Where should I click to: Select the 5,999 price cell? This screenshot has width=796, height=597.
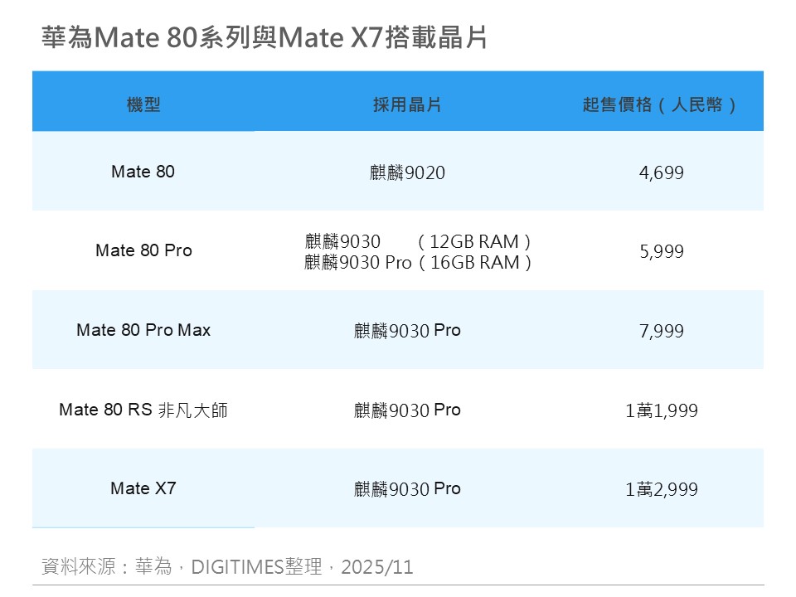pos(662,251)
